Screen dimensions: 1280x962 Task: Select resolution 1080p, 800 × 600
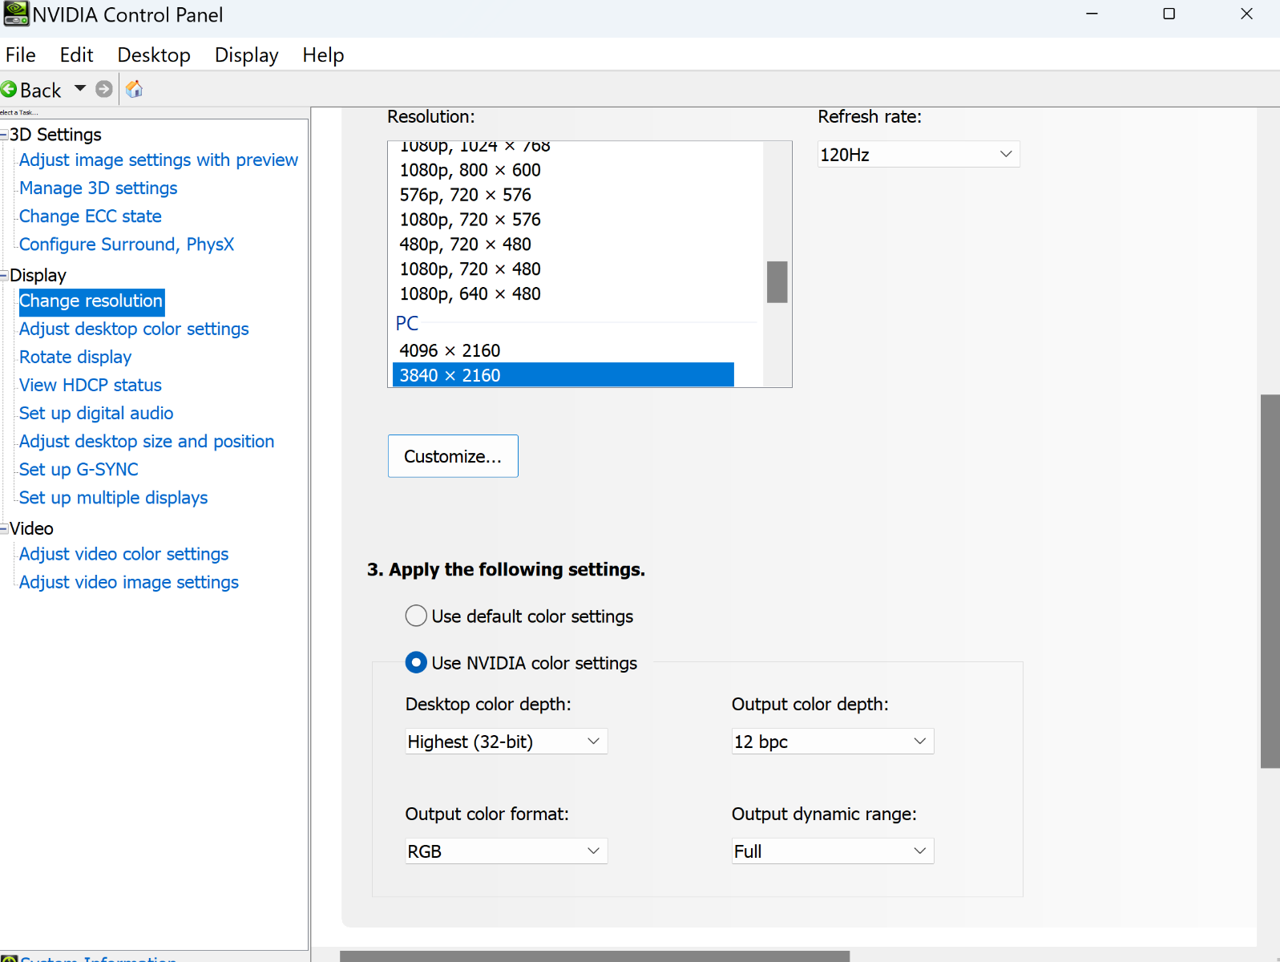click(470, 170)
